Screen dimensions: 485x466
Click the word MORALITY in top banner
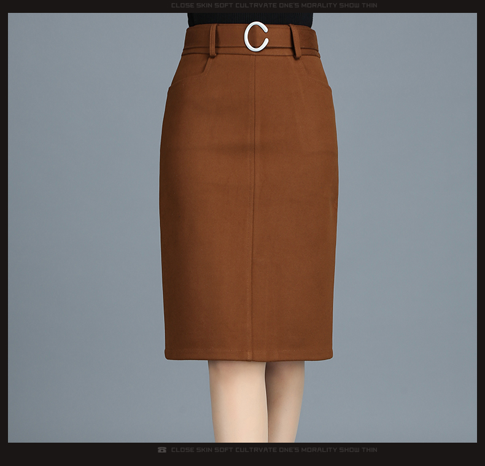[x=319, y=6]
